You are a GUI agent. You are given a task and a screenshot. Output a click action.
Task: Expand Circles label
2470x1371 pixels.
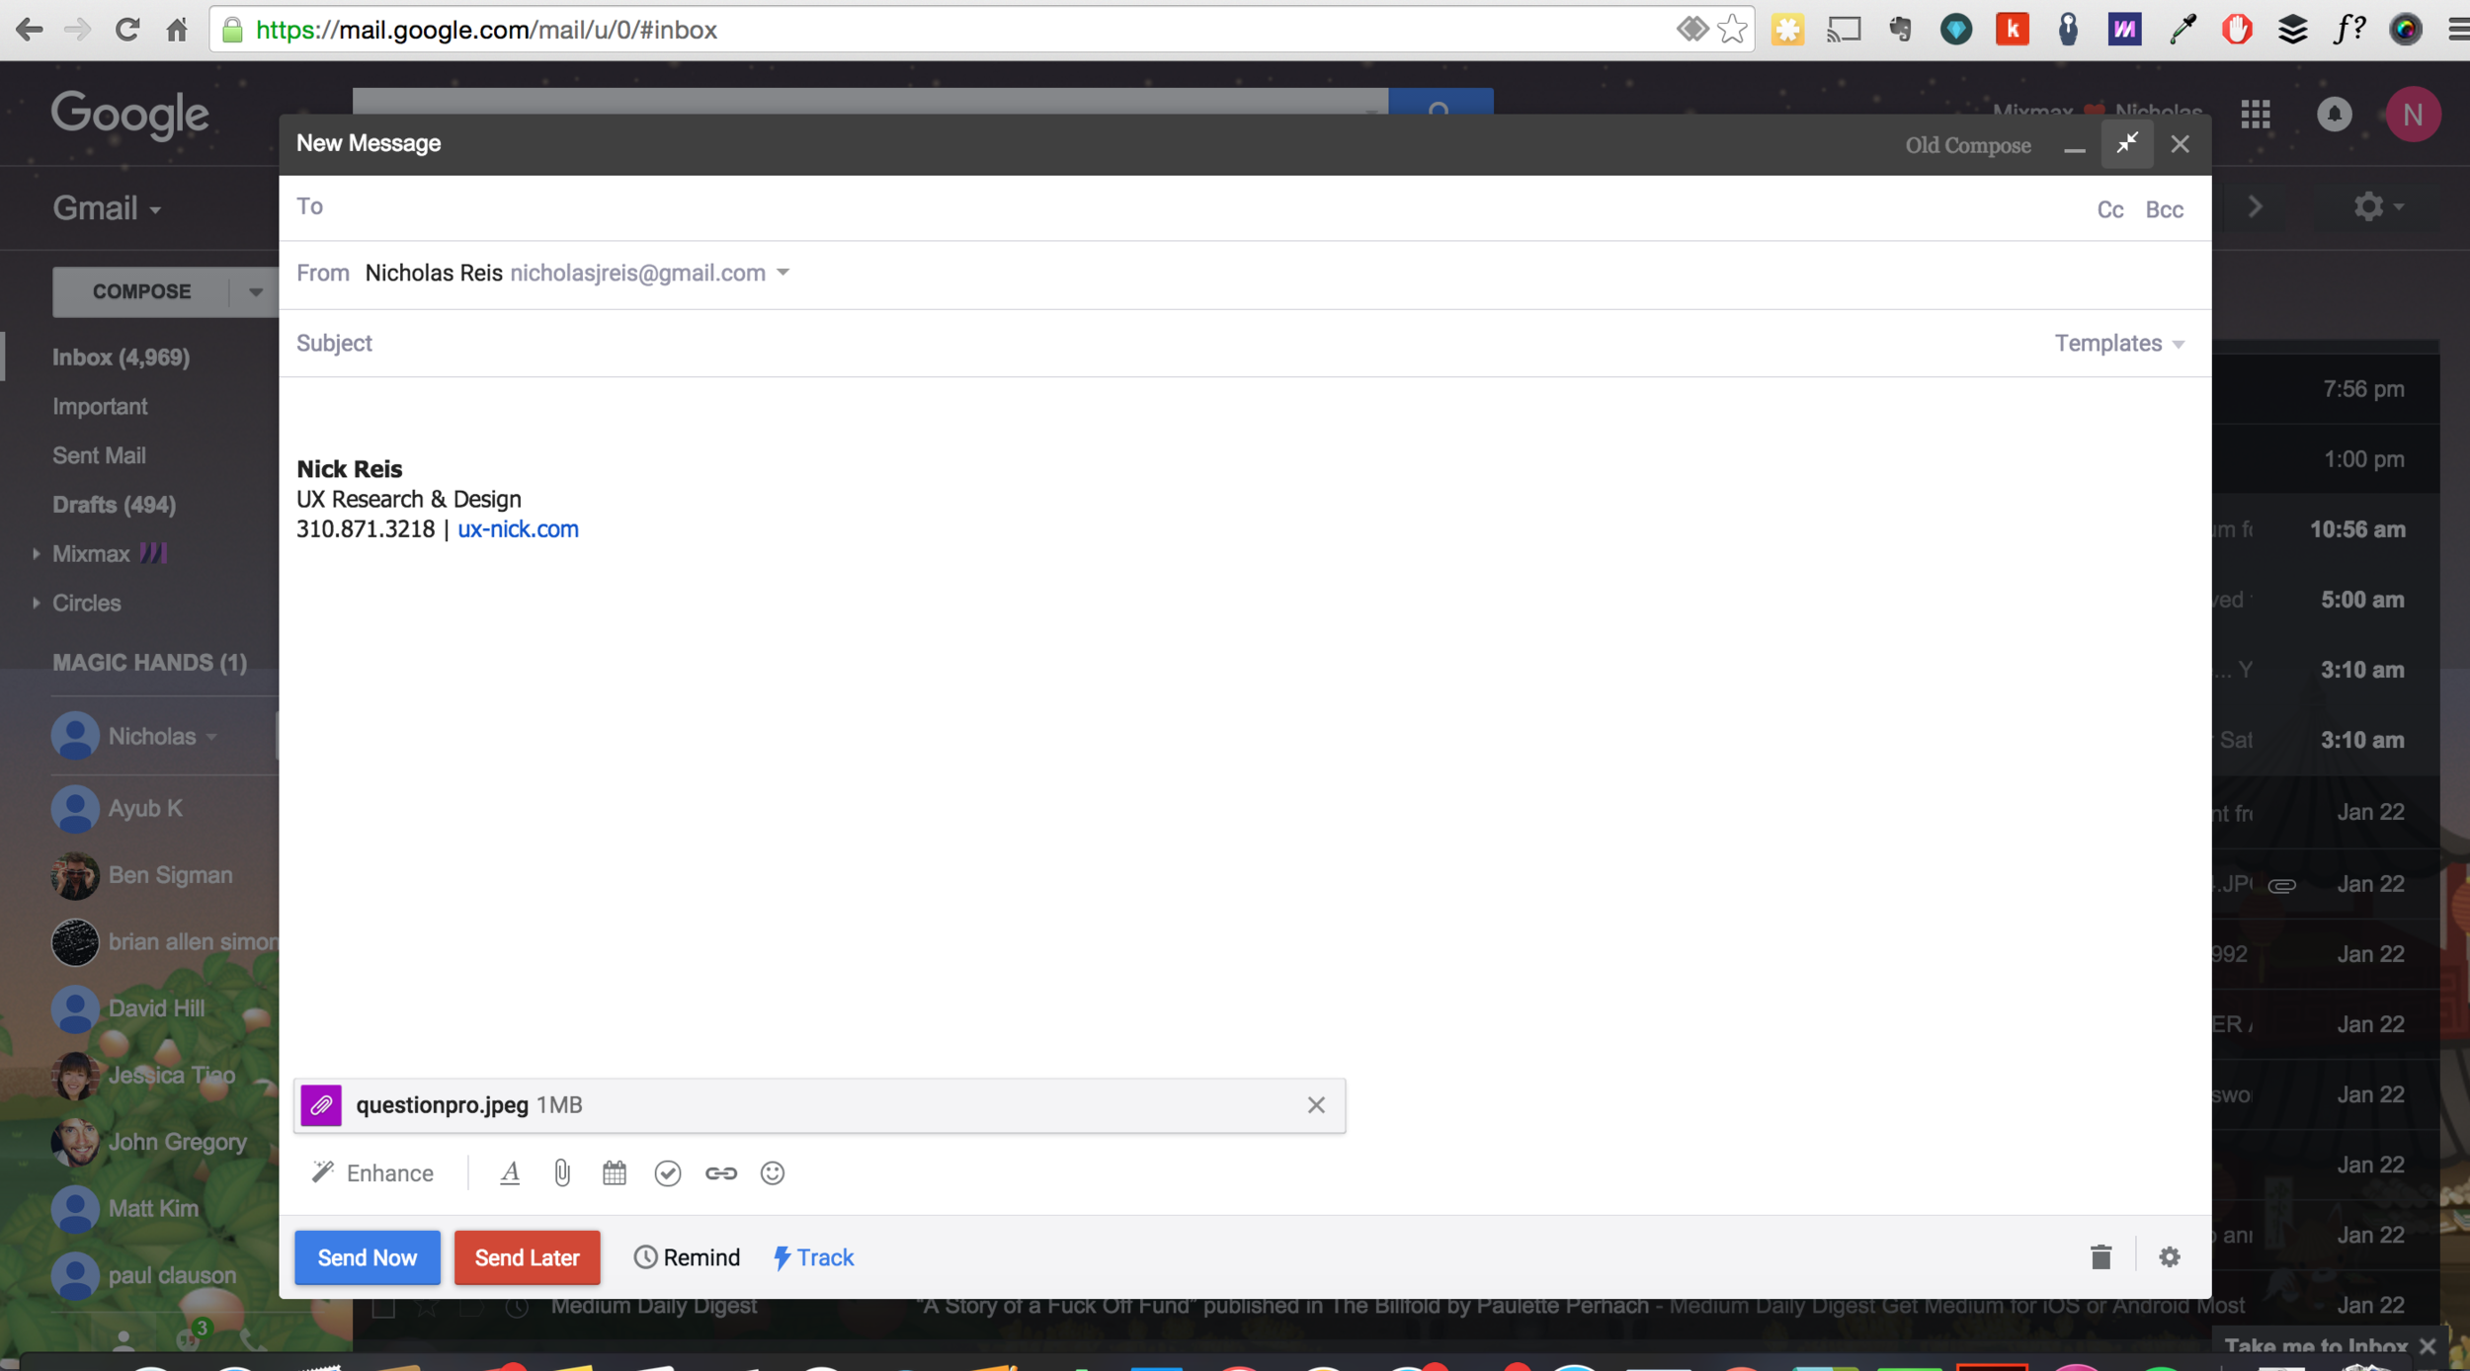coord(36,603)
